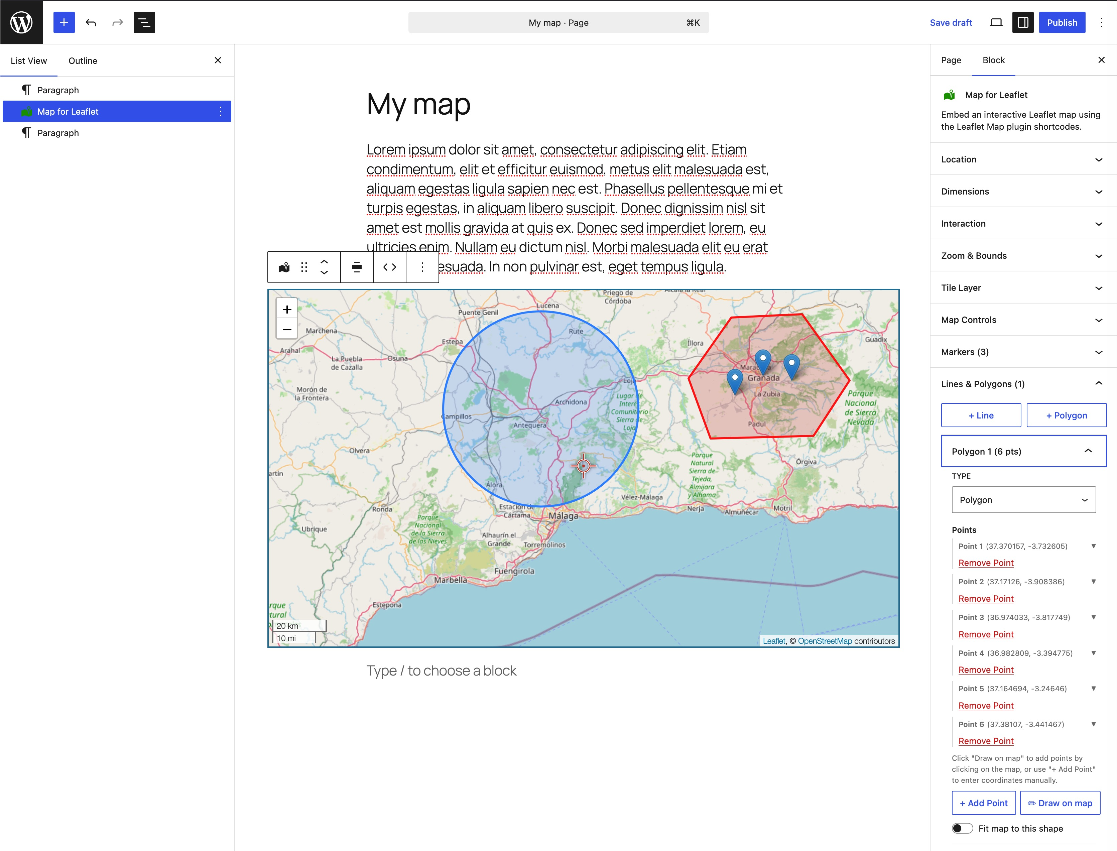Viewport: 1117px width, 851px height.
Task: Click the + Add Point button
Action: 983,803
